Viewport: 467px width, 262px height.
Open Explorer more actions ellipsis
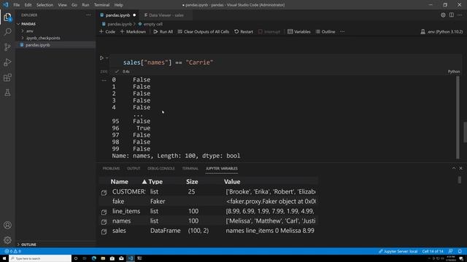pos(88,15)
